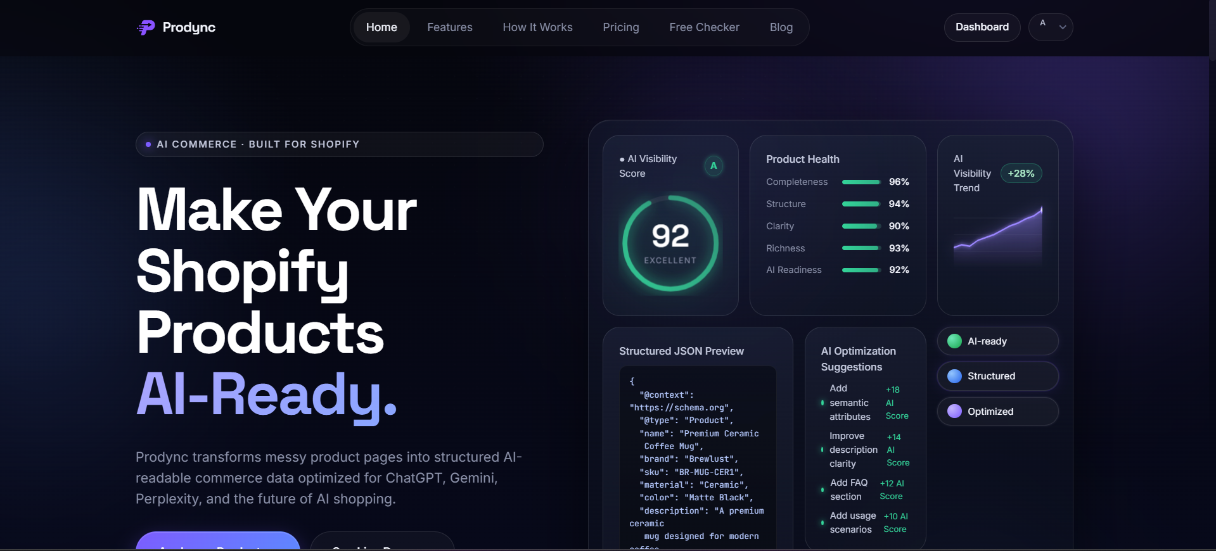The image size is (1216, 551).
Task: Click the Product Health heading
Action: (x=803, y=160)
